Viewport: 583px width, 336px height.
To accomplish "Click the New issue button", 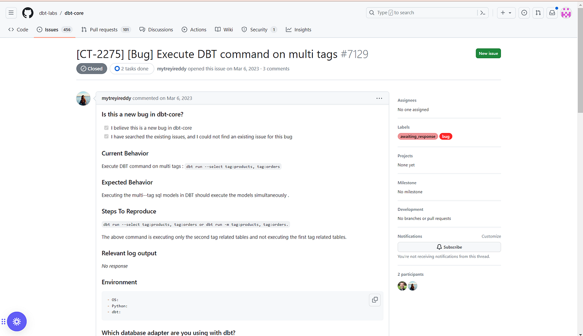I will [x=488, y=53].
